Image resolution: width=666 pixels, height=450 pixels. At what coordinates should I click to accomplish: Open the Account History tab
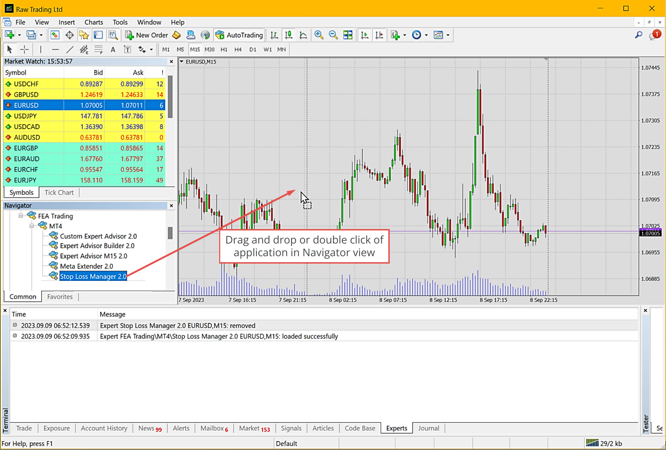[x=104, y=428]
